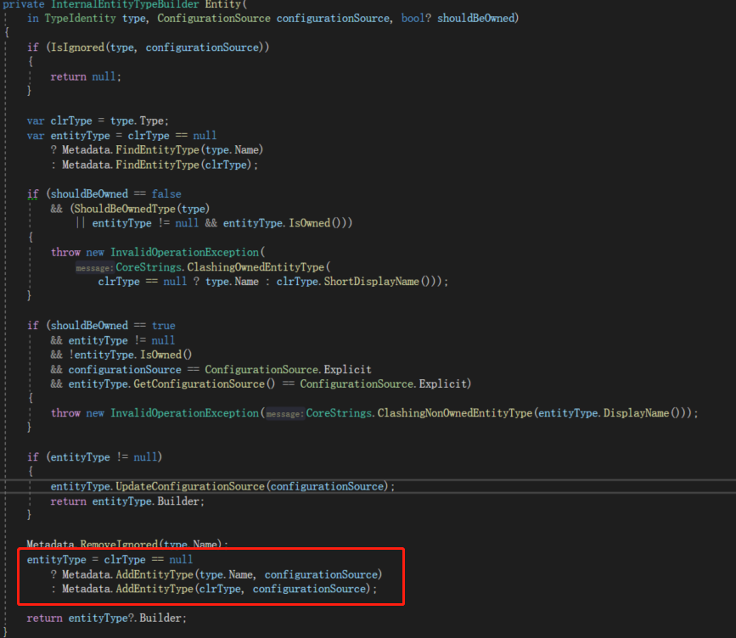This screenshot has width=736, height=638.
Task: Click the '||' operator before entityType
Action: click(81, 223)
